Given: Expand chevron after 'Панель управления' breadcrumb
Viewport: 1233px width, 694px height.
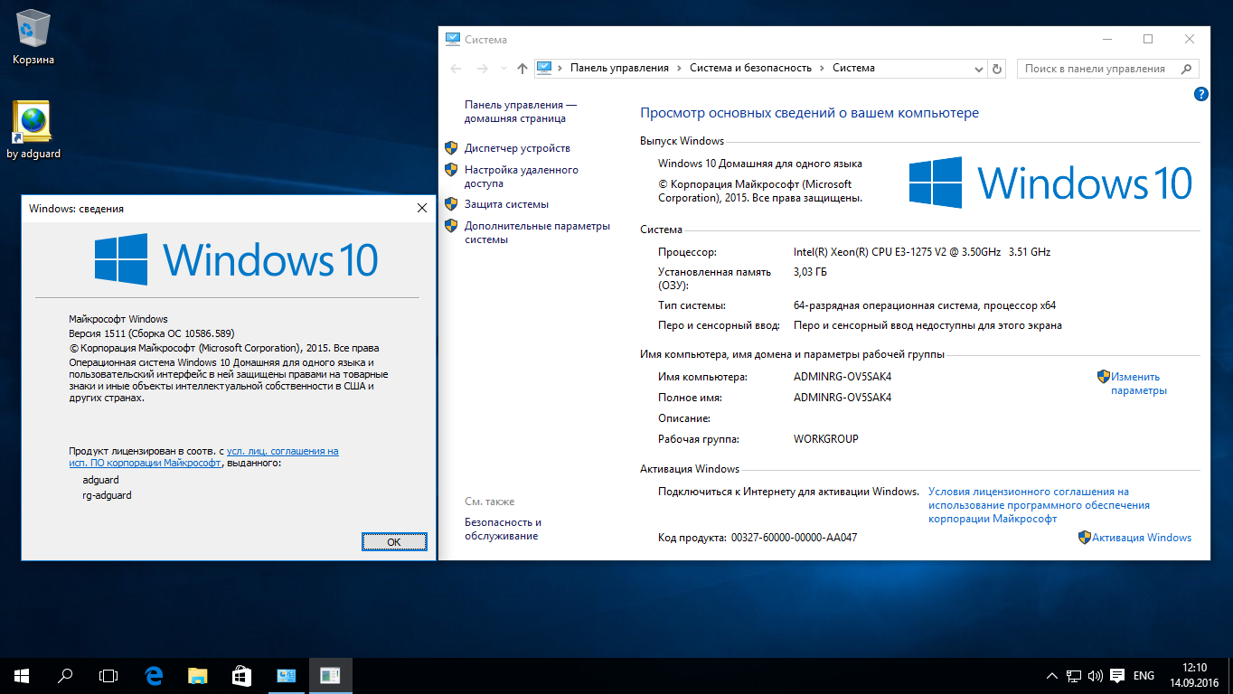Looking at the screenshot, I should coord(680,68).
